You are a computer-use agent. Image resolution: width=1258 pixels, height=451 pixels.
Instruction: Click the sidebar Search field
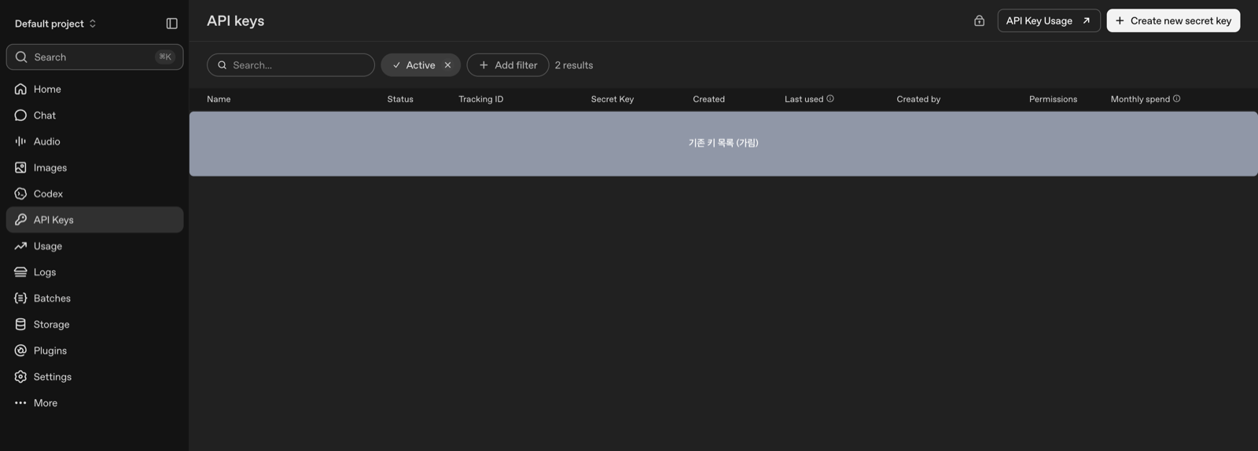pyautogui.click(x=94, y=57)
